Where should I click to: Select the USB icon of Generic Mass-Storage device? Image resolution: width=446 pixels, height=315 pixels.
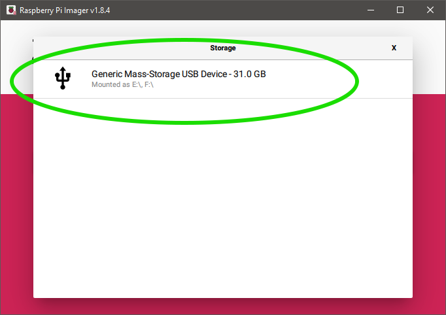click(63, 78)
